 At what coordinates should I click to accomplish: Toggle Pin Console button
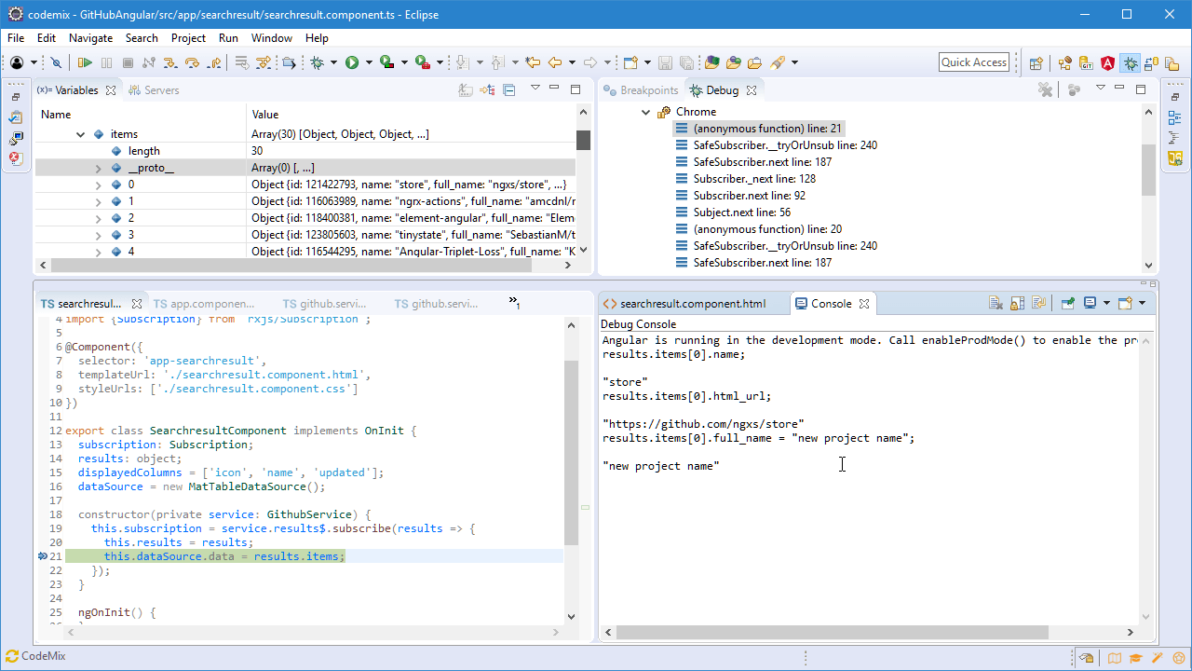[1067, 303]
